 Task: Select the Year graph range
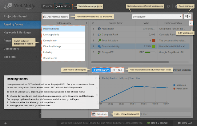(132, 78)
